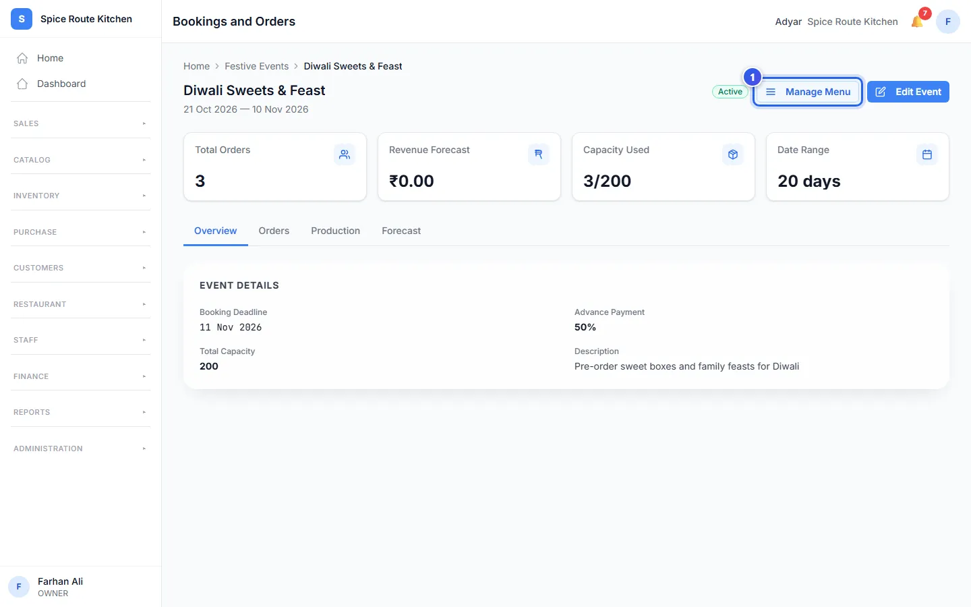Open Dashboard in the sidebar
Screen dimensions: 971x607
[x=81, y=84]
